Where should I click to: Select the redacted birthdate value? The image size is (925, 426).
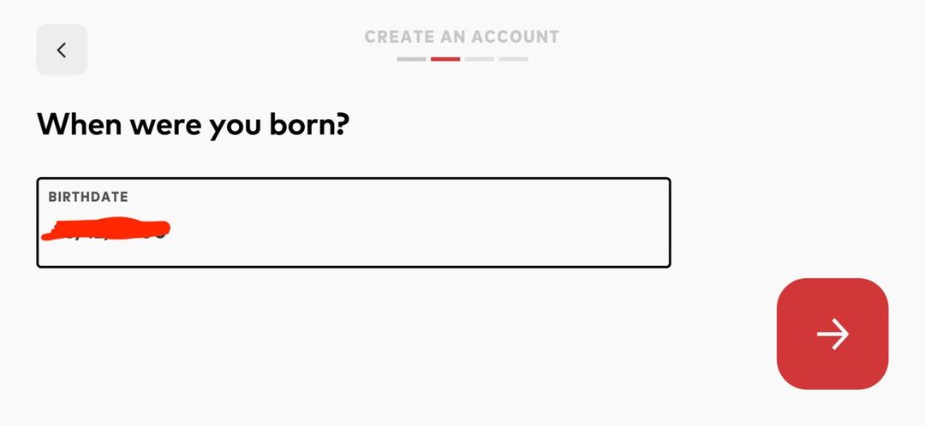(x=107, y=229)
